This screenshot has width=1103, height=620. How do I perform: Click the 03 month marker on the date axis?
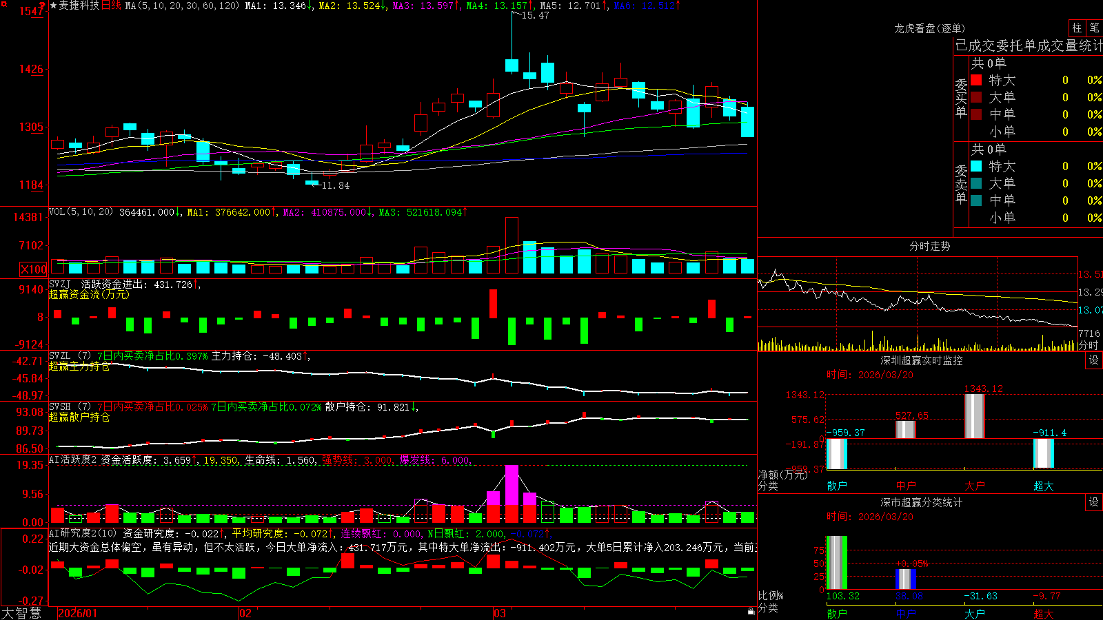pyautogui.click(x=500, y=613)
